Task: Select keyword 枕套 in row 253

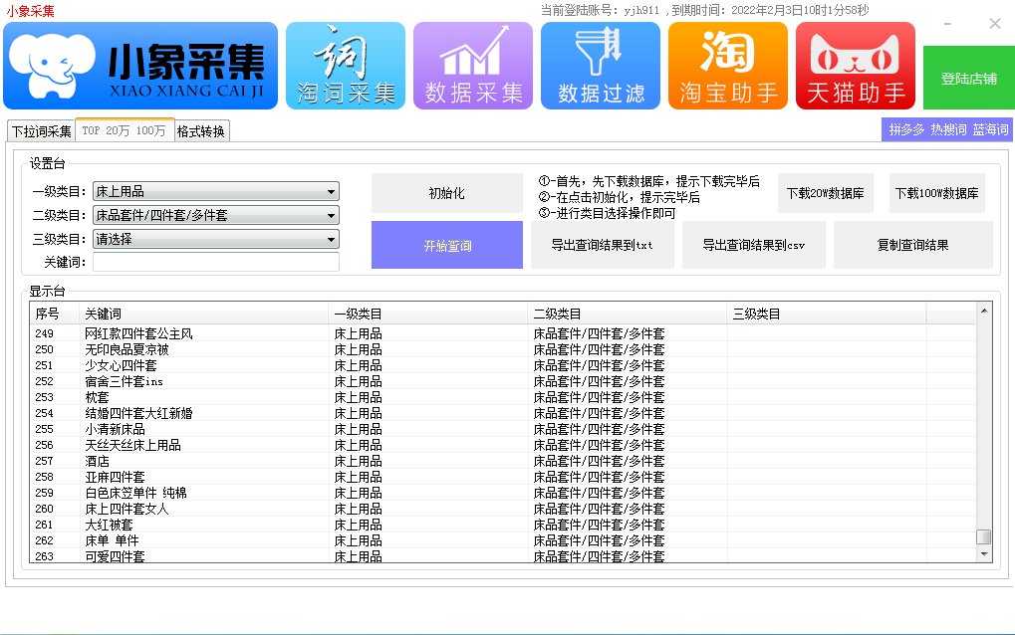Action: 97,397
